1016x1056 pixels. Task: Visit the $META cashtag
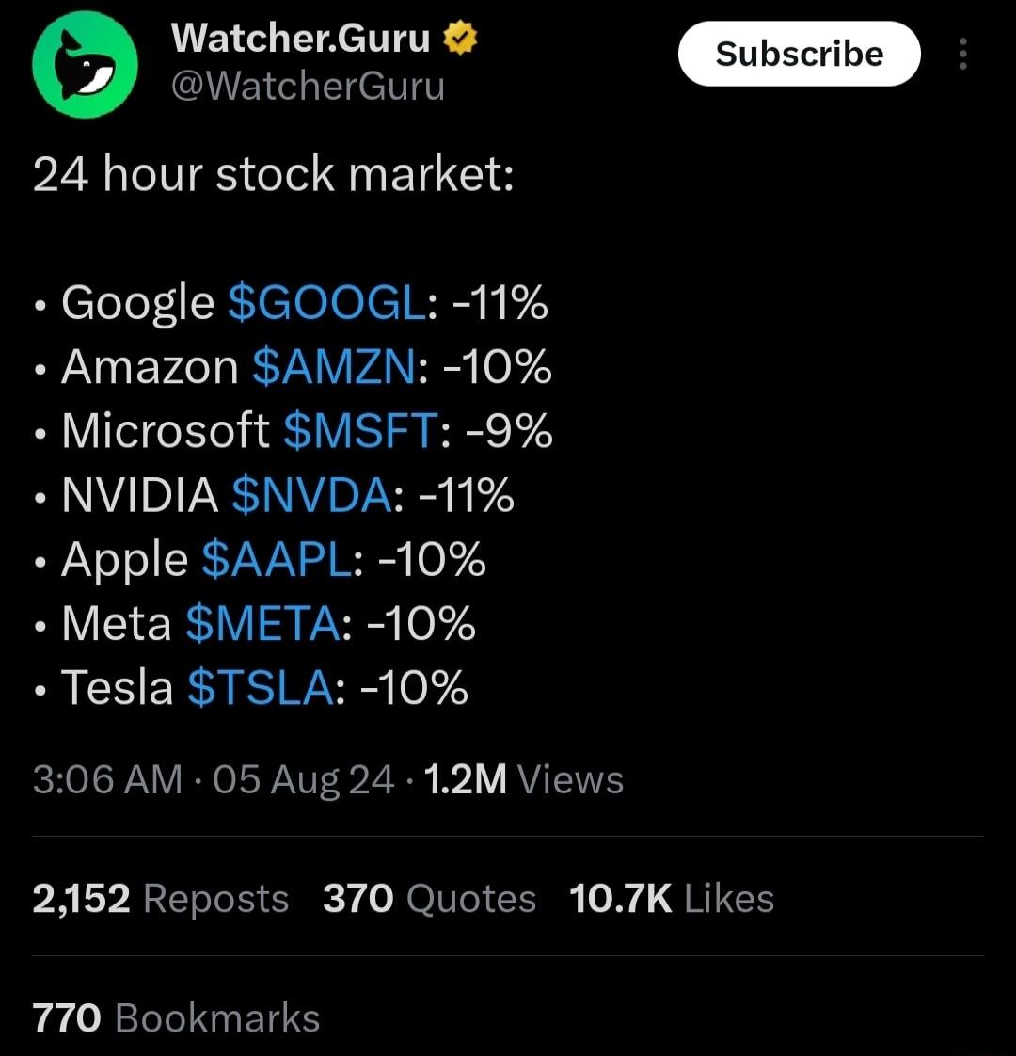click(262, 623)
